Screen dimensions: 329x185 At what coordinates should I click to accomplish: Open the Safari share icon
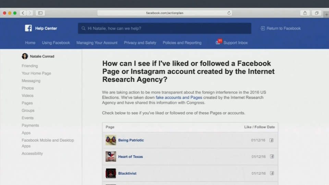click(x=305, y=13)
